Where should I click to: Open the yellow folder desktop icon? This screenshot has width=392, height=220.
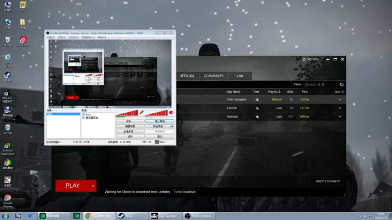[23, 24]
